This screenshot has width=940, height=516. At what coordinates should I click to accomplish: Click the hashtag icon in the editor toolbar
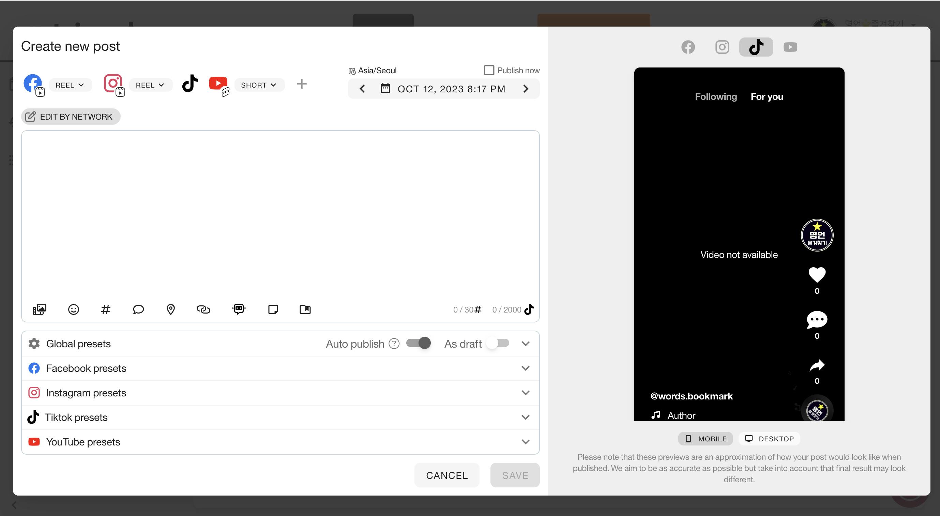point(105,309)
